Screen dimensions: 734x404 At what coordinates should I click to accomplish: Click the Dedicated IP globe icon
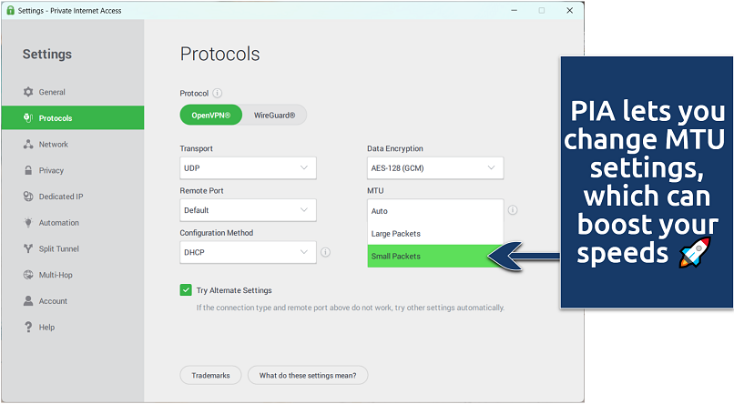(x=28, y=197)
